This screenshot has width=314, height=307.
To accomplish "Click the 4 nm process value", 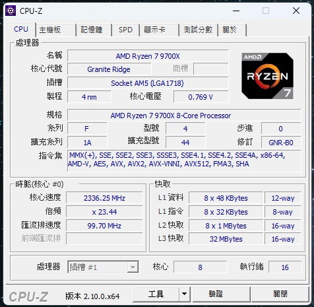I will [89, 97].
